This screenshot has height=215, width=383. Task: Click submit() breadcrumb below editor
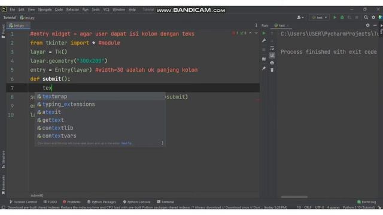37,195
